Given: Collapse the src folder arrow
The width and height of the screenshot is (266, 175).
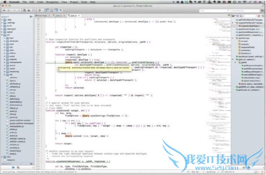Looking at the screenshot, I should tap(2, 35).
